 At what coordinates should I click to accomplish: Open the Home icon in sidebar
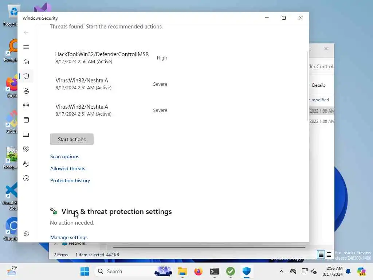coord(26,62)
